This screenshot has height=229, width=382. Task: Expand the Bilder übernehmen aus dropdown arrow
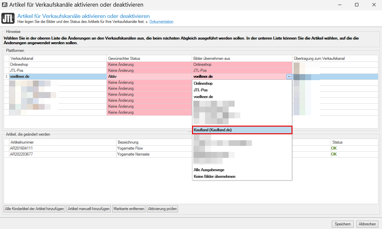point(289,77)
